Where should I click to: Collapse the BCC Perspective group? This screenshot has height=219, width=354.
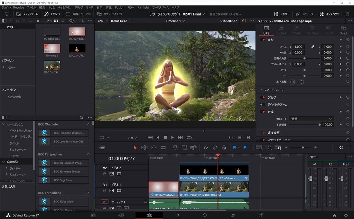coord(88,154)
